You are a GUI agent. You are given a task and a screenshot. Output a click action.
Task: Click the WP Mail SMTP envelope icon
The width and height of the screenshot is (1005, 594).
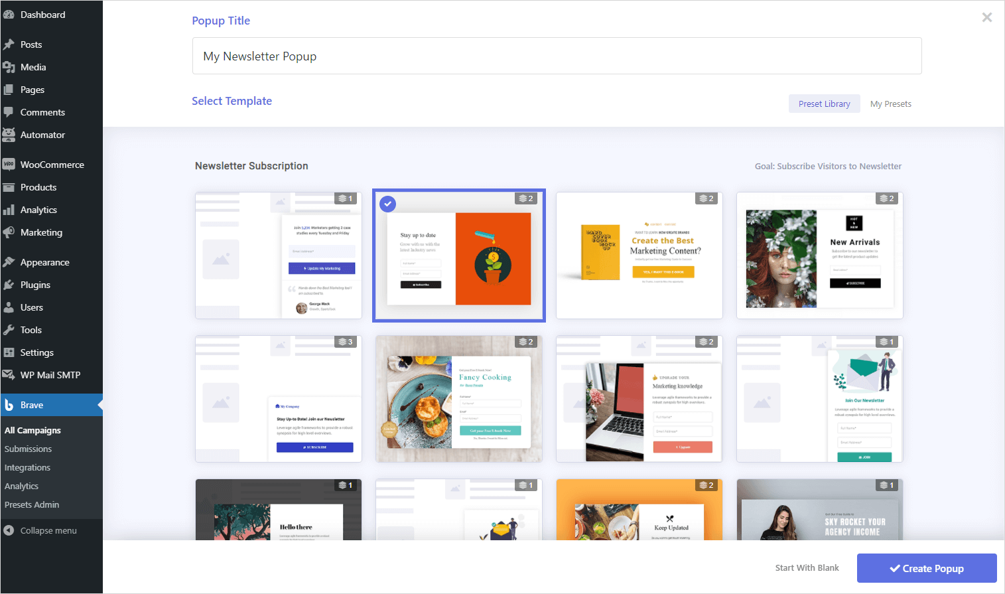[x=9, y=375]
